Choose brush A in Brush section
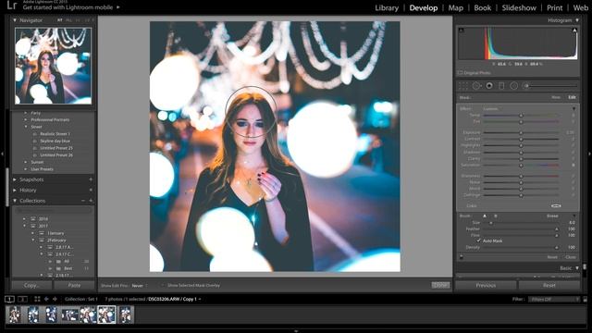Screen dimensions: 592x333 tap(485, 216)
